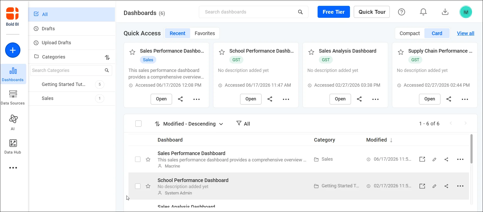Image resolution: width=483 pixels, height=212 pixels.
Task: Share the Sales Analysis Dashboard card
Action: [x=359, y=99]
